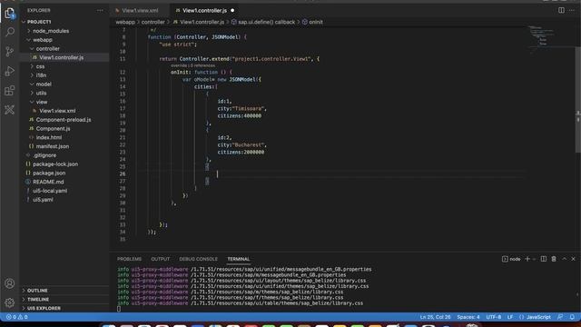581x327 pixels.
Task: Switch to OUTPUT panel tab
Action: [x=160, y=259]
